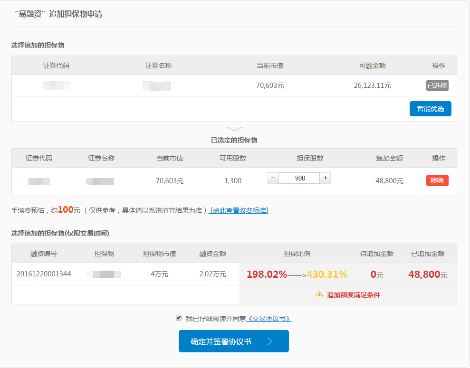Click the blue 智能优选 button
Viewport: 470px width, 368px height.
point(430,108)
